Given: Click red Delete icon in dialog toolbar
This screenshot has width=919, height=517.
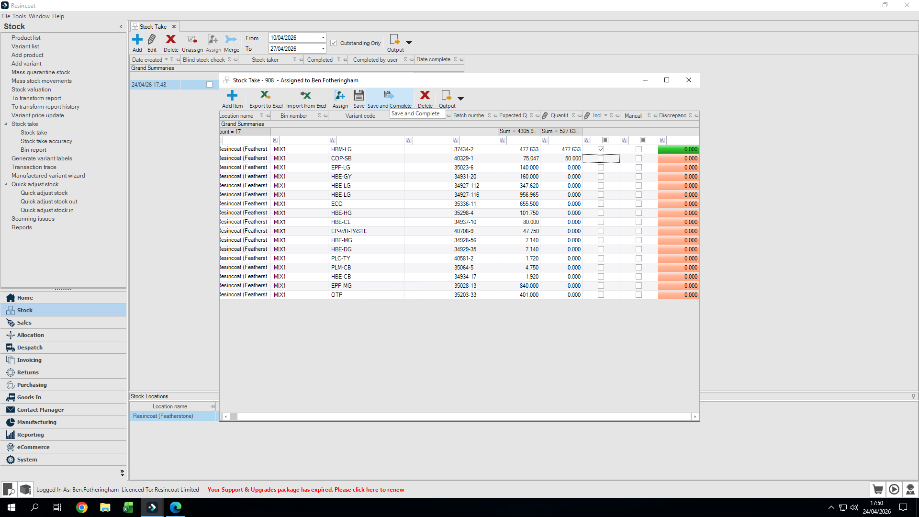Looking at the screenshot, I should point(425,95).
